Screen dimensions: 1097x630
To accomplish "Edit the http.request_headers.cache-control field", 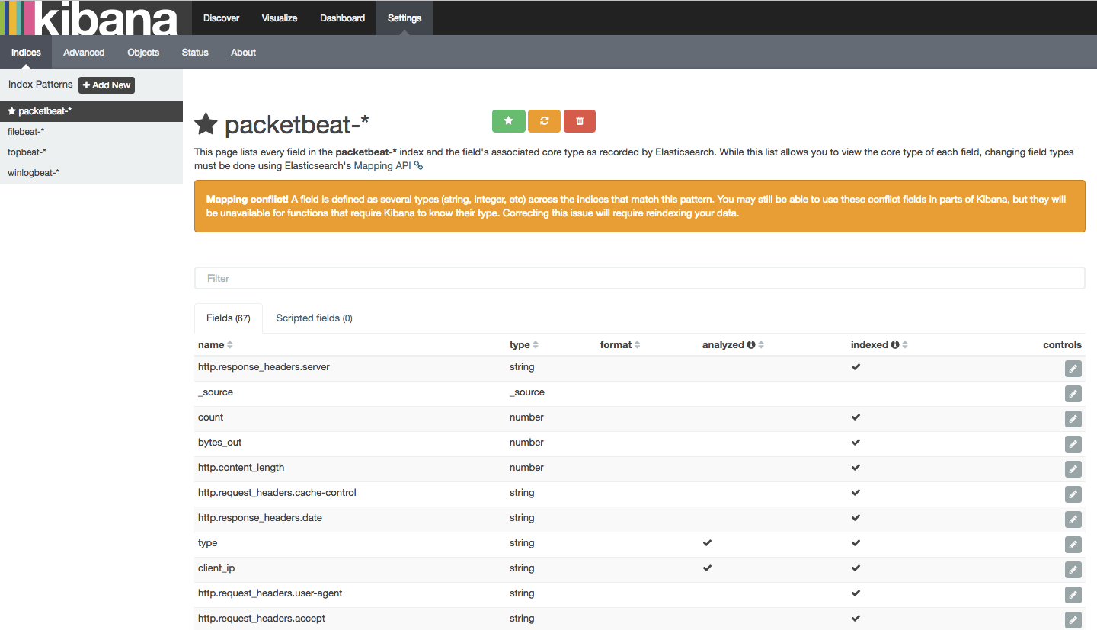I will pos(1073,494).
